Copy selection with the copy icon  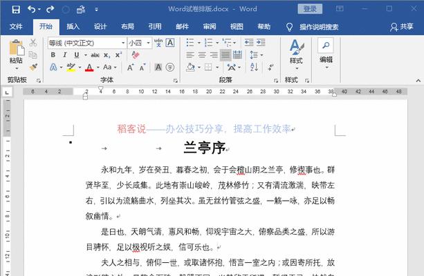33,55
